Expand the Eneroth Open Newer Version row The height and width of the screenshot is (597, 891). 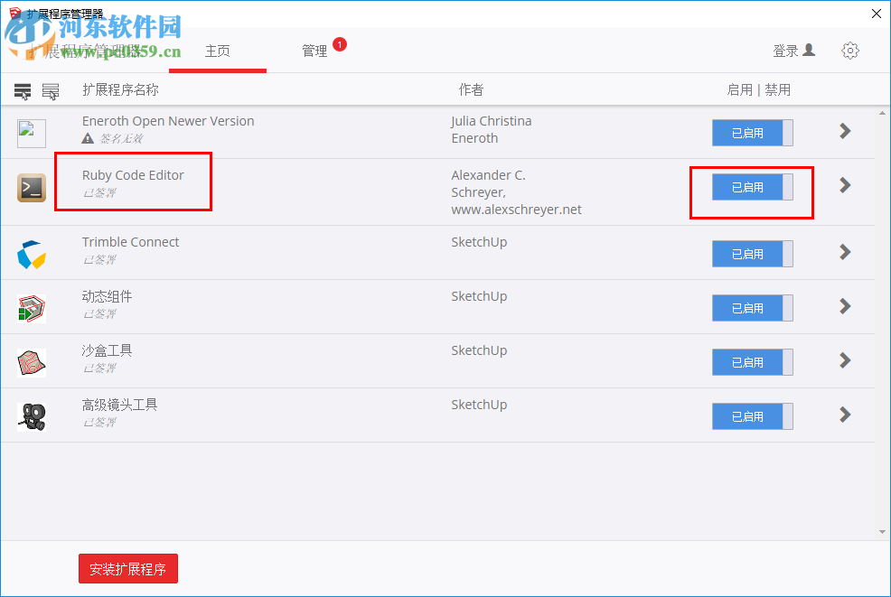tap(844, 132)
